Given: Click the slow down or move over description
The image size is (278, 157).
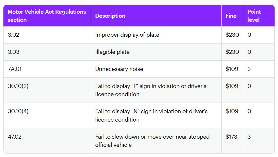Looking at the screenshot, I should (x=152, y=141).
